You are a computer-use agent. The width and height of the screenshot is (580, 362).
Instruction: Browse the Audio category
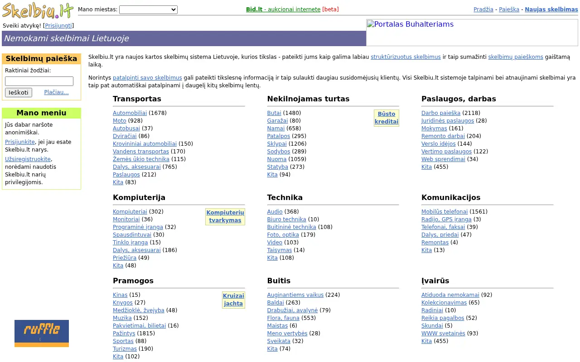click(x=275, y=212)
